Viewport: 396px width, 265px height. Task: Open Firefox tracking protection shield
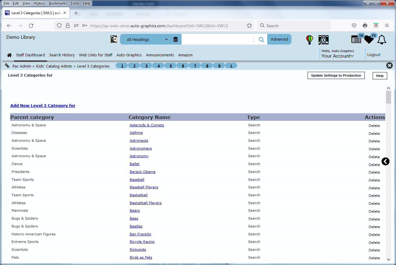[x=59, y=26]
